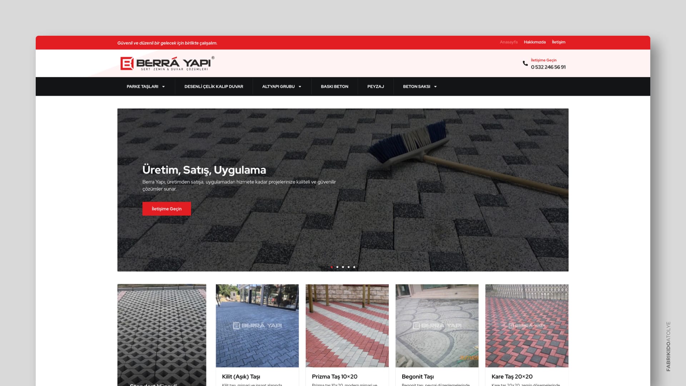Viewport: 686px width, 386px height.
Task: Open the İletişim link in the top bar
Action: tap(558, 42)
